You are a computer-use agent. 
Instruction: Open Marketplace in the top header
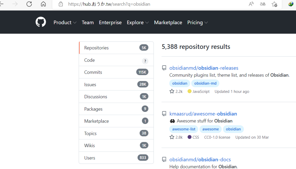[x=168, y=23]
